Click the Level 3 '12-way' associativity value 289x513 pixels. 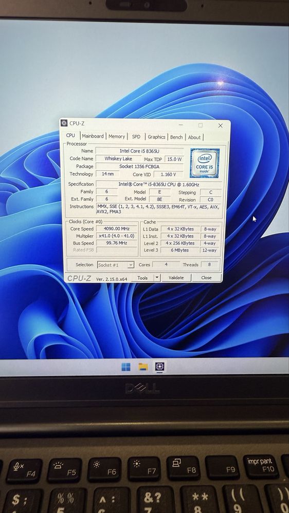coord(210,250)
